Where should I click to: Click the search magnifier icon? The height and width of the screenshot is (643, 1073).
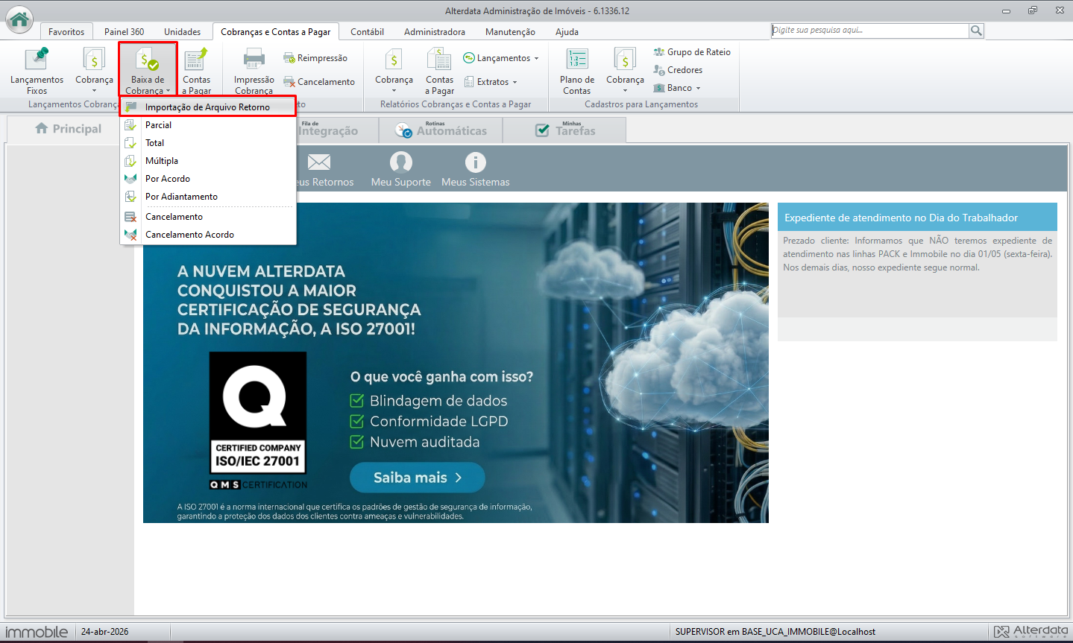[976, 31]
